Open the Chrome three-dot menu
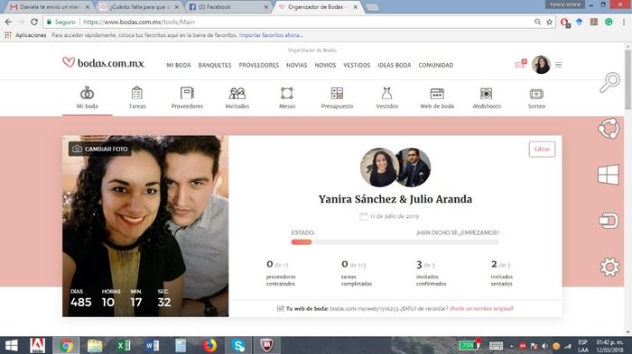This screenshot has height=354, width=632. (623, 22)
